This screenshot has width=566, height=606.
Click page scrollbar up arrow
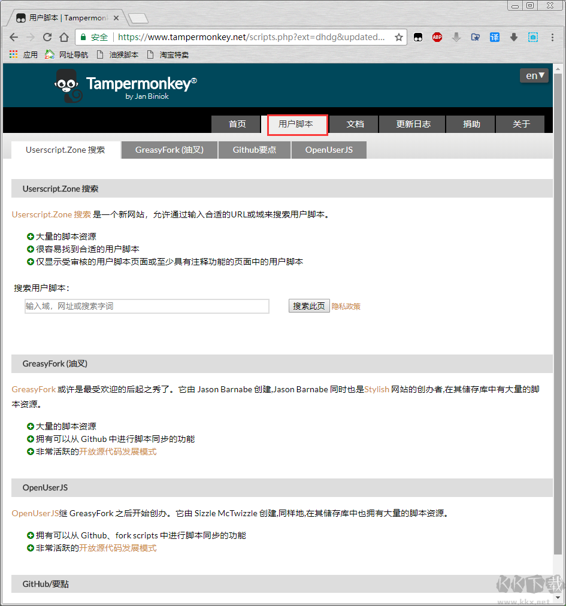click(x=558, y=69)
